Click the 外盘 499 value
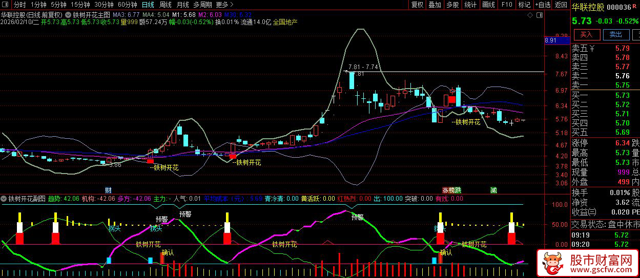640x278 pixels. [x=624, y=182]
